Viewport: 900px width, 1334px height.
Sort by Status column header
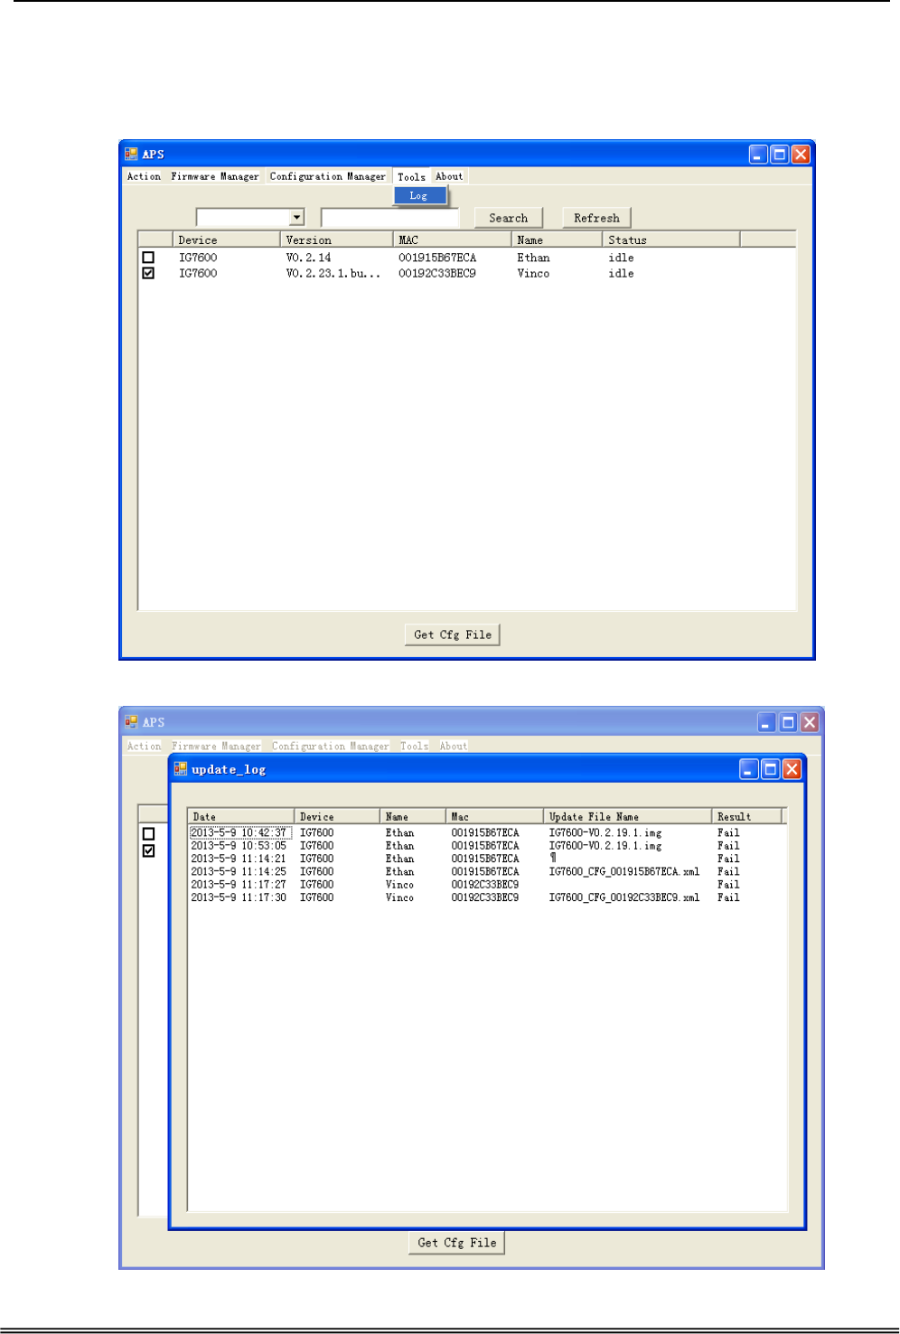pyautogui.click(x=670, y=240)
